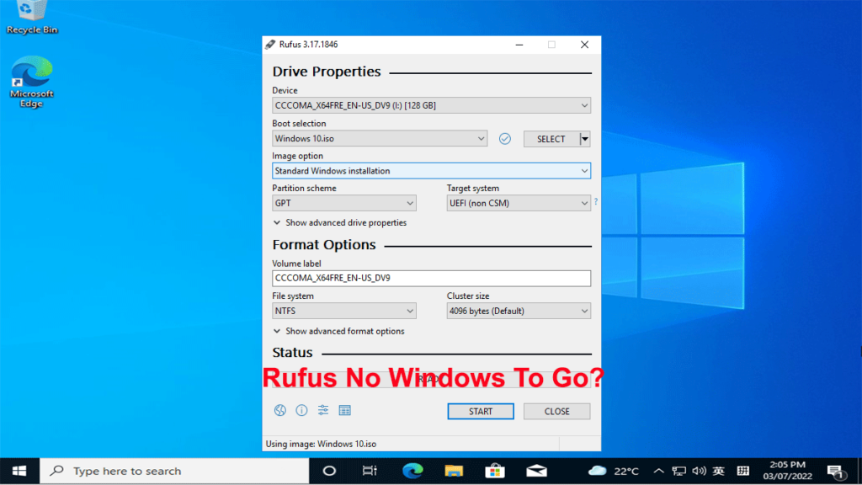This screenshot has height=485, width=862.
Task: Open the Recycle Bin desktop icon
Action: click(32, 18)
